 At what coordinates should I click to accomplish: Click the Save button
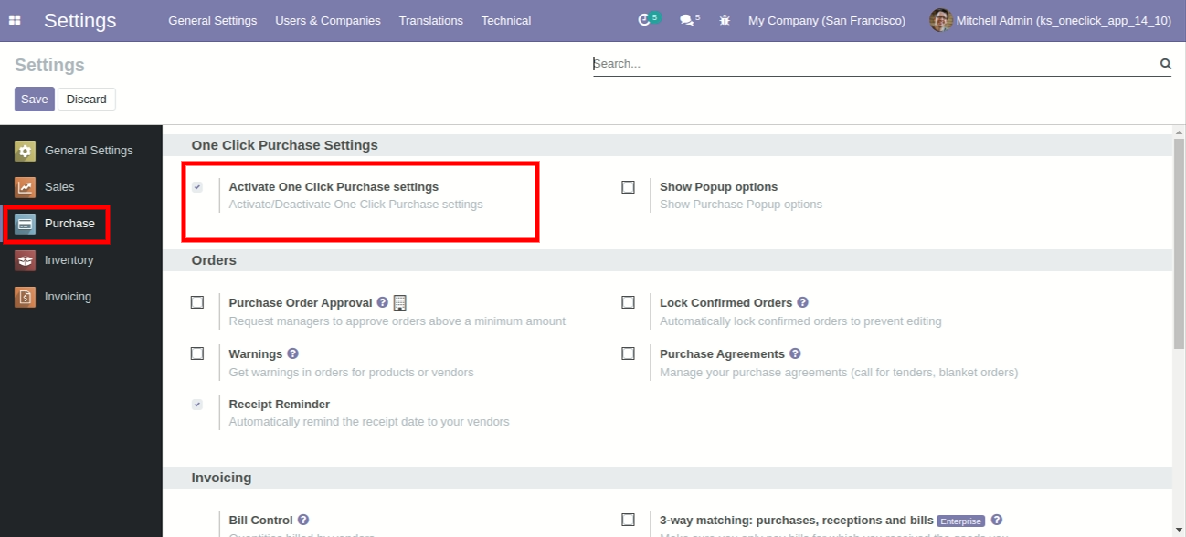click(34, 99)
